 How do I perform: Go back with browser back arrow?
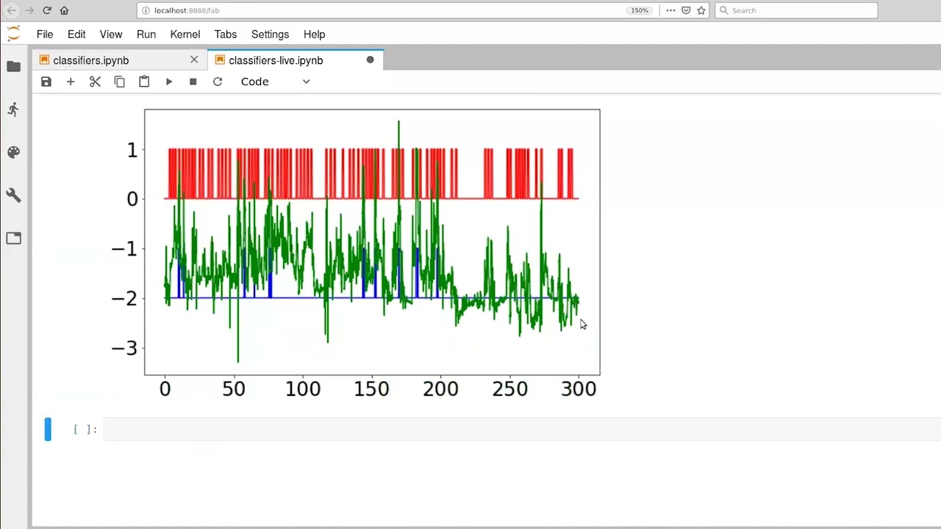tap(11, 10)
